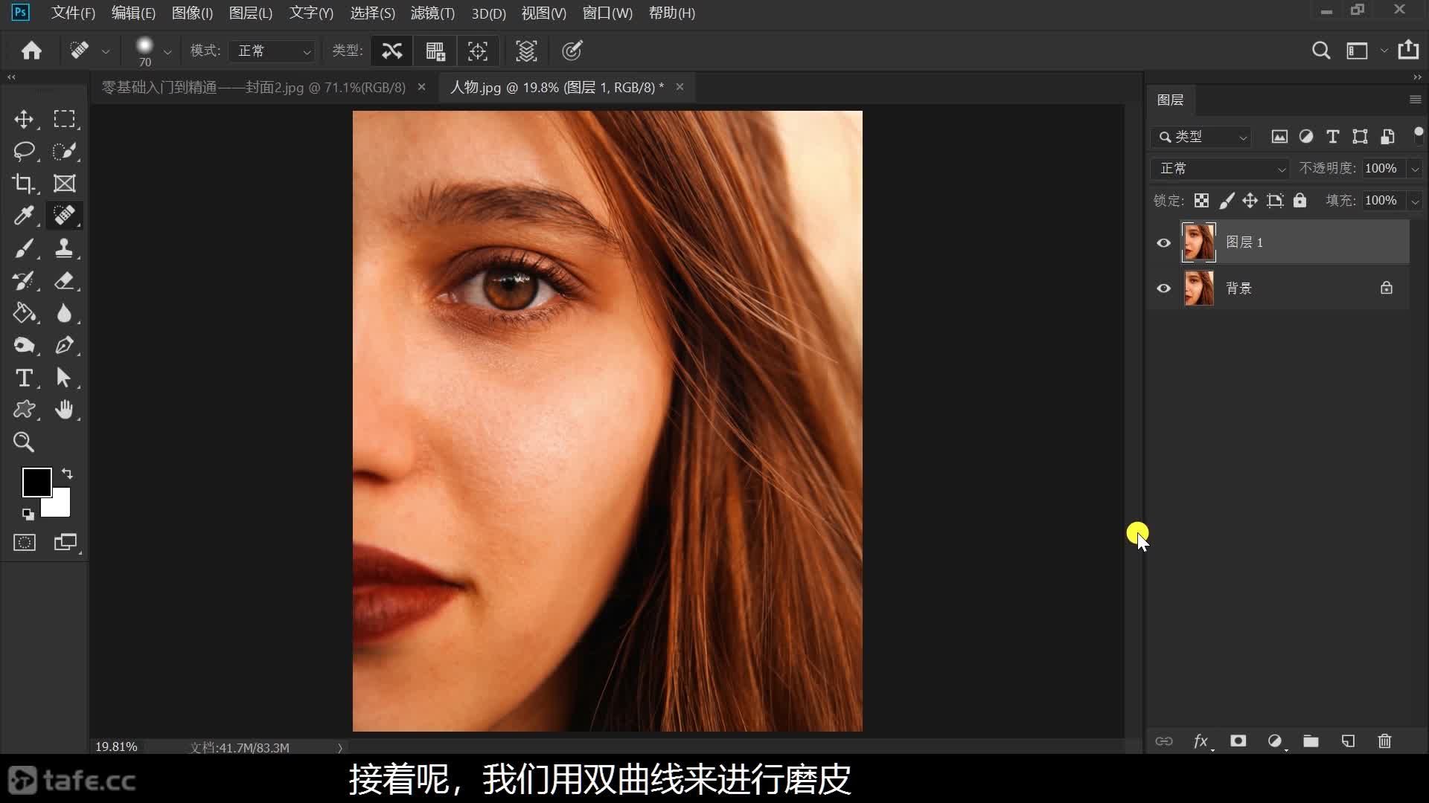Select the Eraser tool
The image size is (1429, 803).
point(64,281)
